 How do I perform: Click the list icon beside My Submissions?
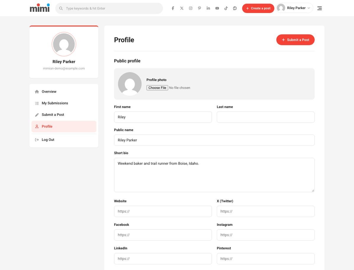[37, 103]
